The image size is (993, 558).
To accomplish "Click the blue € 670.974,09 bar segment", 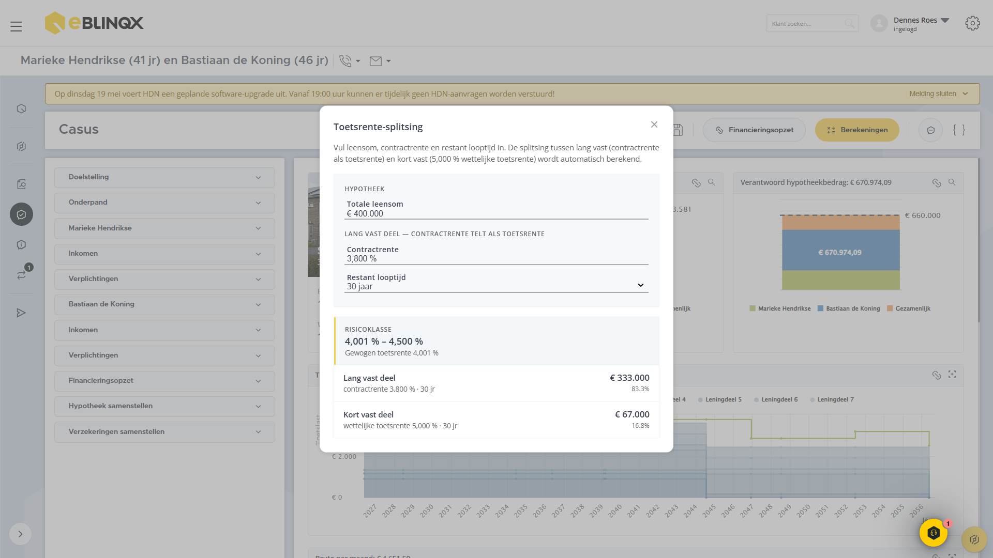I will [x=840, y=251].
